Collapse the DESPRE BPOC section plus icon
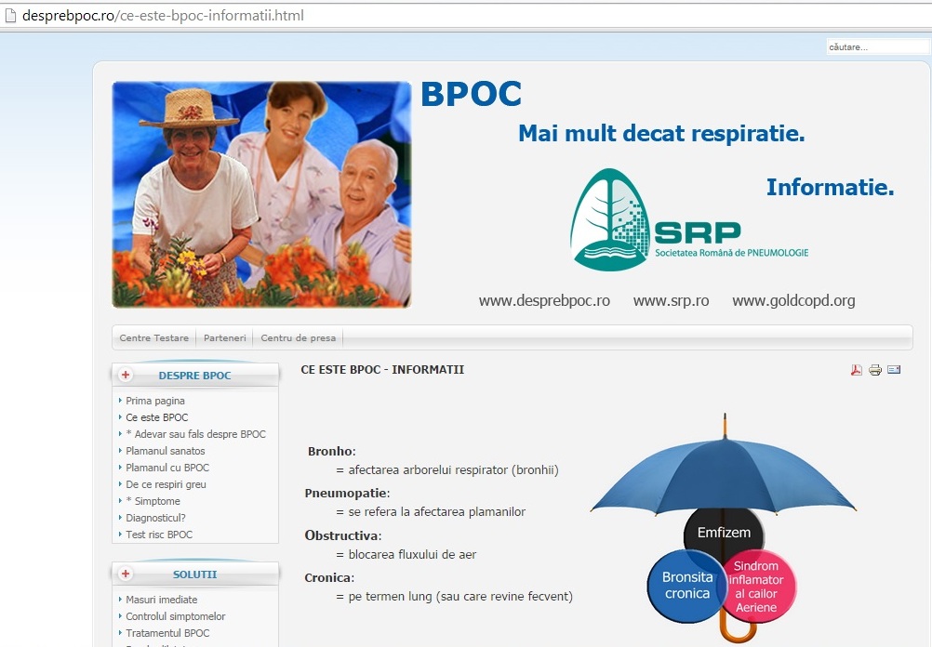 coord(126,376)
